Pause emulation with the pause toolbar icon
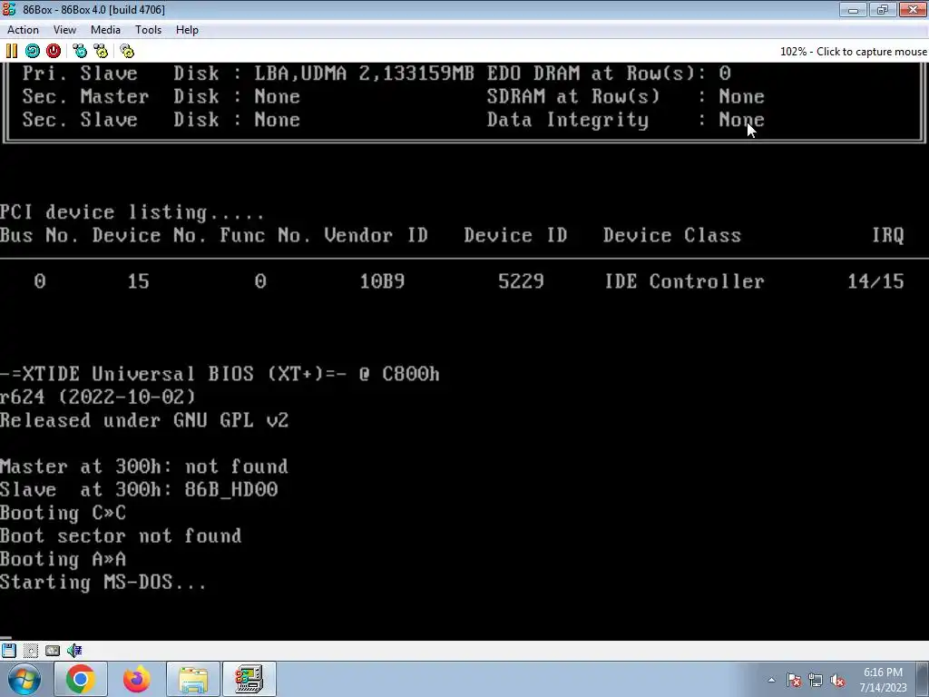The height and width of the screenshot is (697, 929). 12,51
